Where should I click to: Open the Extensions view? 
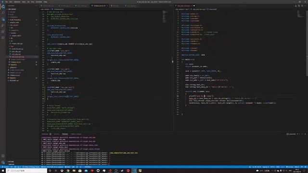coord(3,32)
